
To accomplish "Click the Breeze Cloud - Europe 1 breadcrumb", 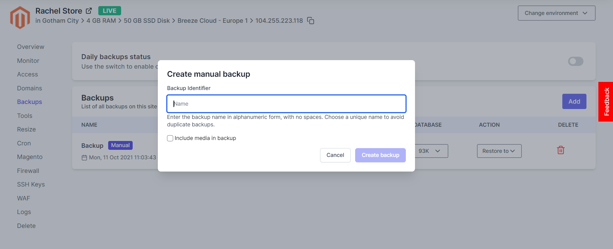I will (x=213, y=21).
